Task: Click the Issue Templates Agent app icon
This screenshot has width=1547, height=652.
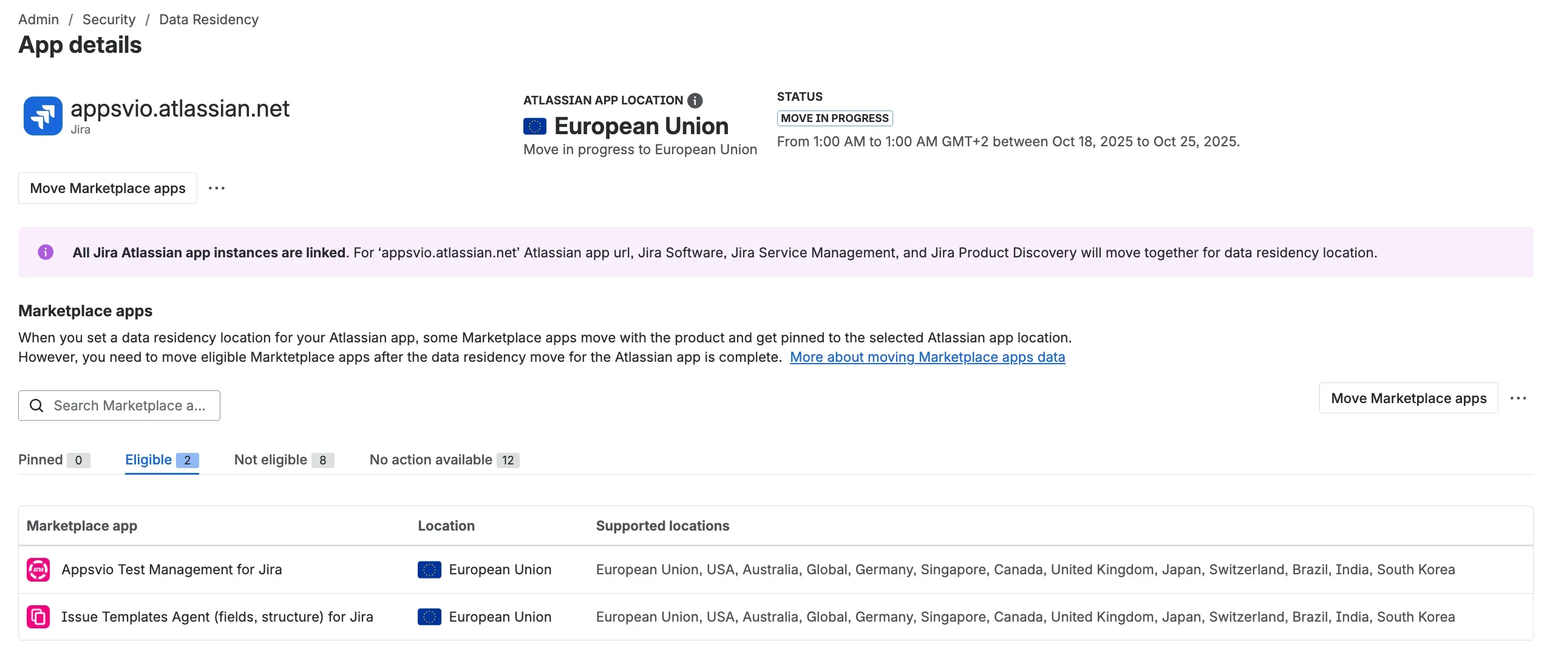Action: pyautogui.click(x=39, y=617)
